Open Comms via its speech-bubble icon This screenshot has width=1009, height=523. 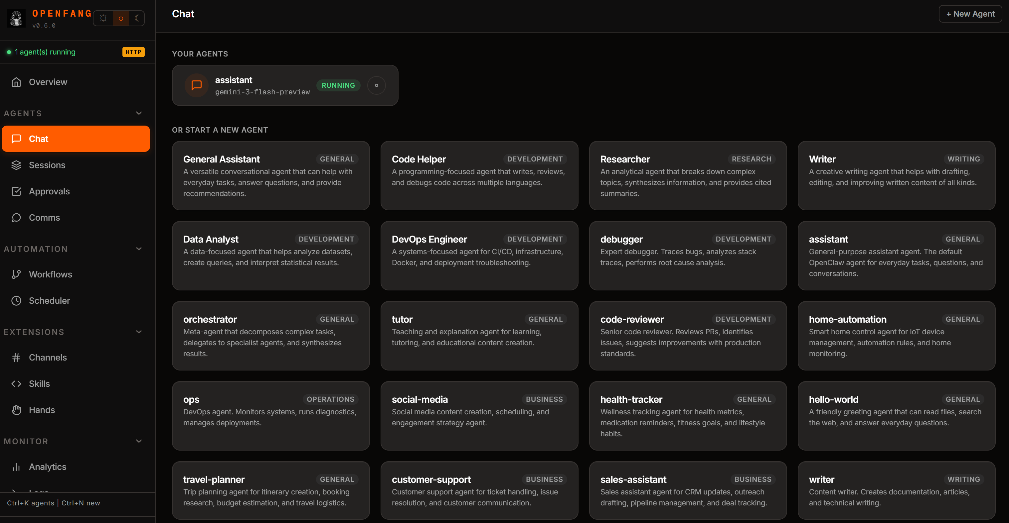(16, 218)
